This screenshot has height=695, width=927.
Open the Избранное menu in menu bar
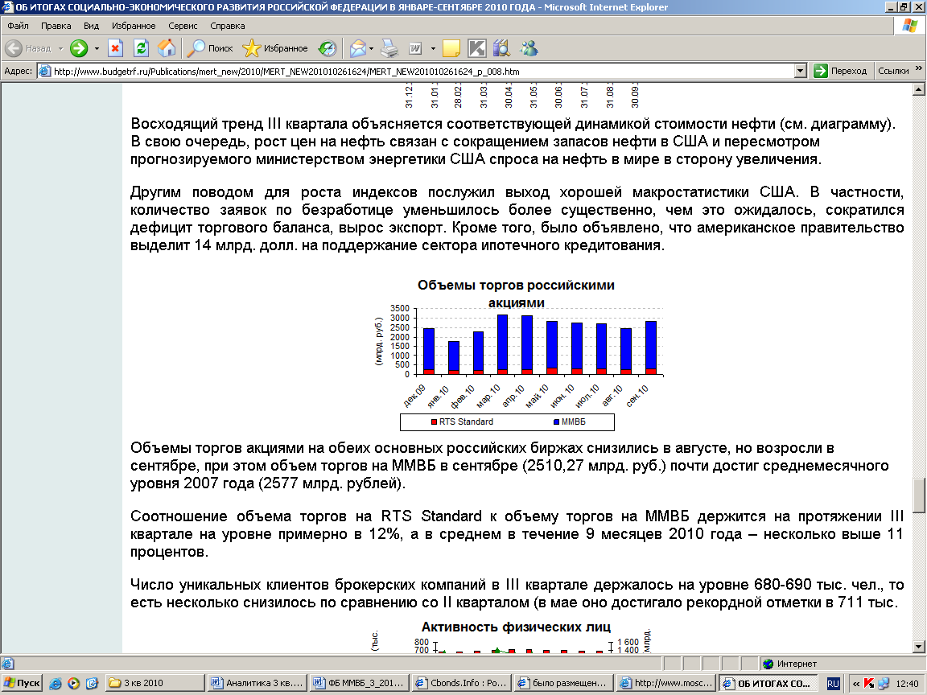click(x=134, y=26)
